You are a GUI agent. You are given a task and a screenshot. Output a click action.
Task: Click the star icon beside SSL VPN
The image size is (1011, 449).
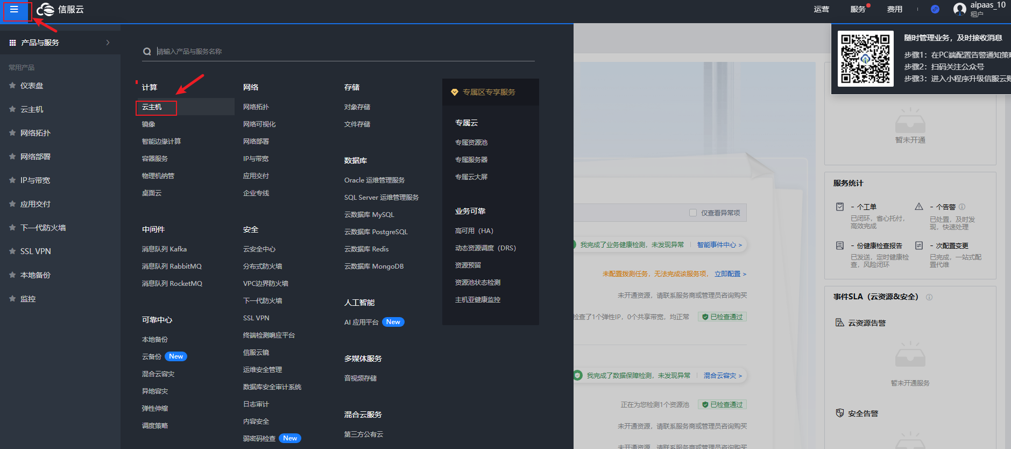tap(12, 251)
